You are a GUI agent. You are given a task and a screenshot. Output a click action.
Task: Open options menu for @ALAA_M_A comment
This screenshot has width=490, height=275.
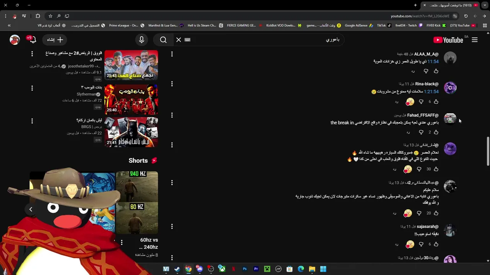pyautogui.click(x=172, y=54)
